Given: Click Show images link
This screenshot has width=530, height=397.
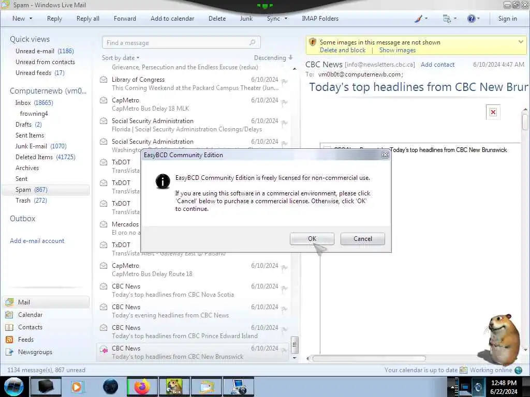Looking at the screenshot, I should (397, 50).
